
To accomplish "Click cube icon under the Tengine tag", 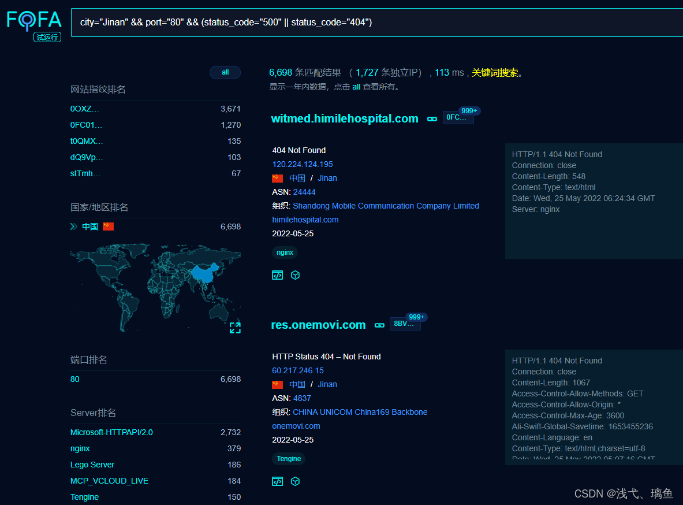I will (296, 481).
